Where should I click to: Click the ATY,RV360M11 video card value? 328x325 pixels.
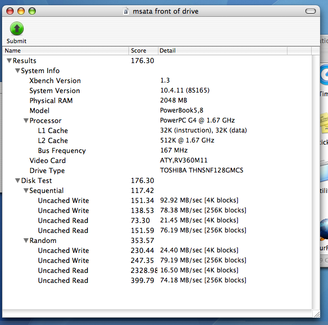(x=184, y=160)
